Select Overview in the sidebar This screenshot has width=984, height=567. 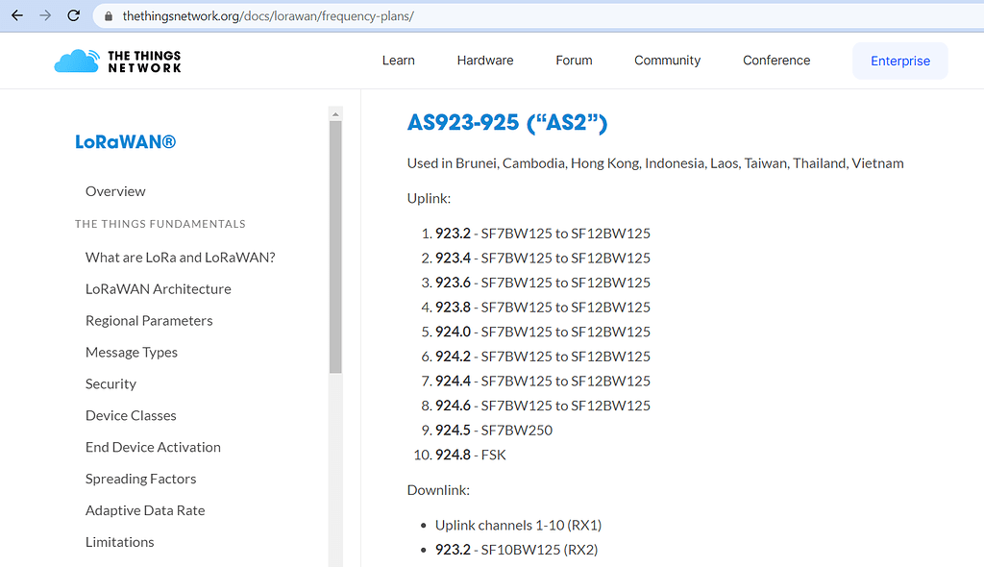pyautogui.click(x=115, y=190)
